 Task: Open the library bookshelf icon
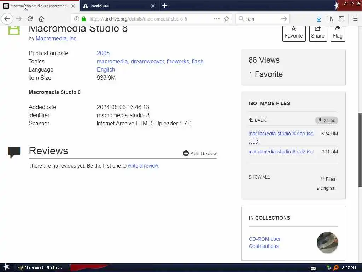tap(330, 19)
